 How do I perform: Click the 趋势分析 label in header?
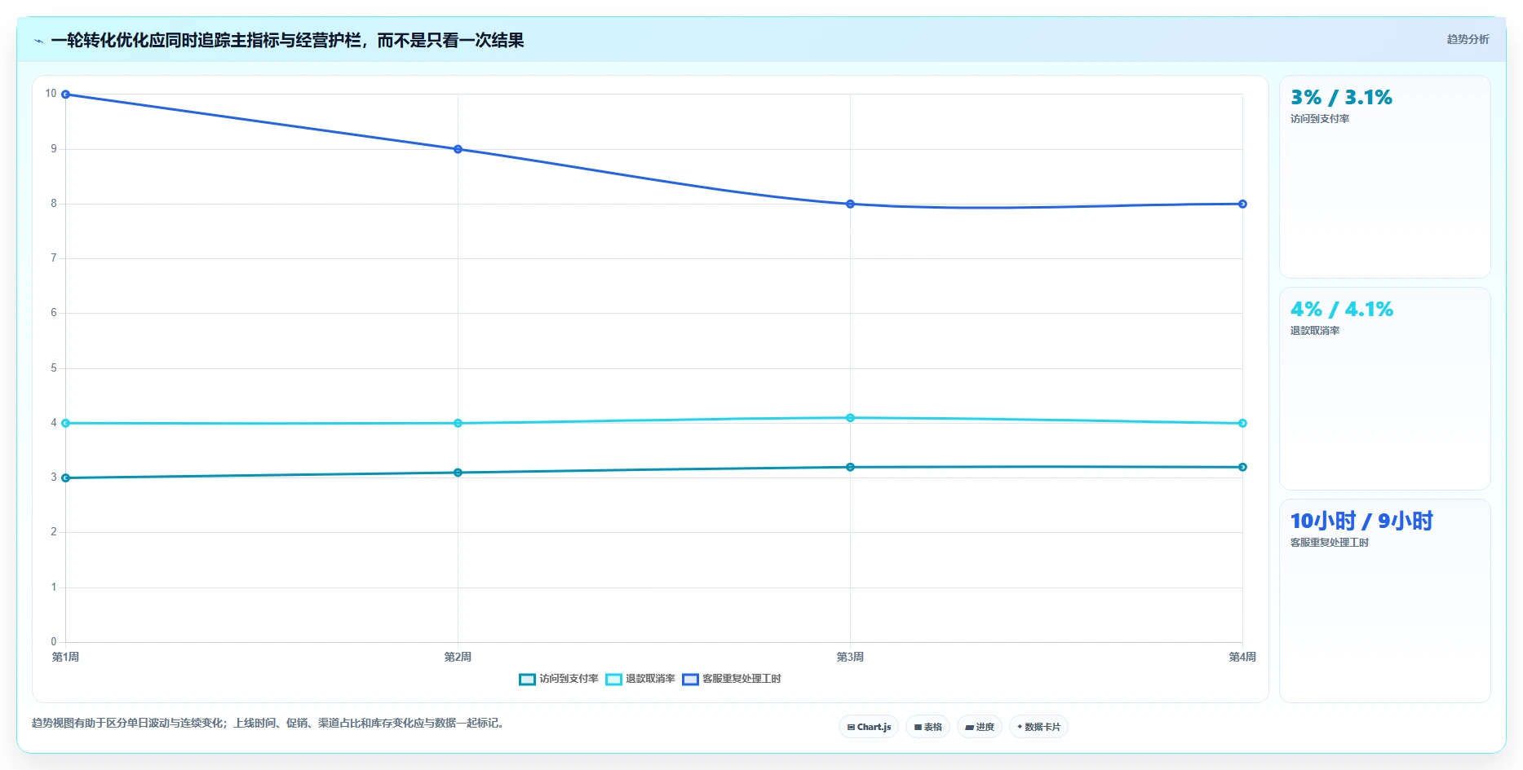pos(1468,39)
